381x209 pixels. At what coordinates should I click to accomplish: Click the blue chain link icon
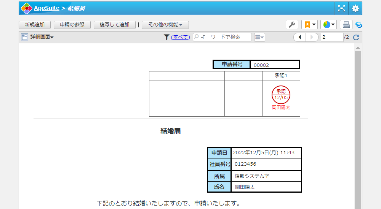coord(359,25)
